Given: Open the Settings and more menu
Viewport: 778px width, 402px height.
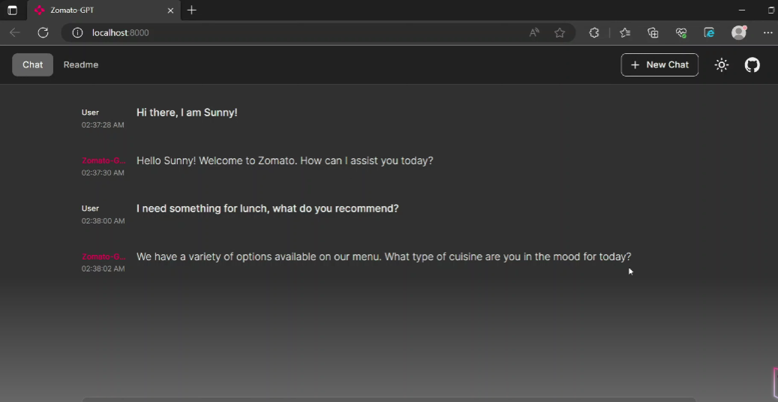Looking at the screenshot, I should tap(767, 33).
